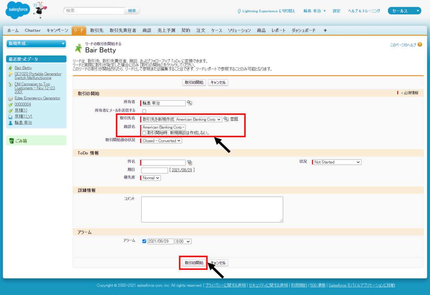Open the owner lookup magnifier icon
This screenshot has width=430, height=295.
(x=190, y=103)
